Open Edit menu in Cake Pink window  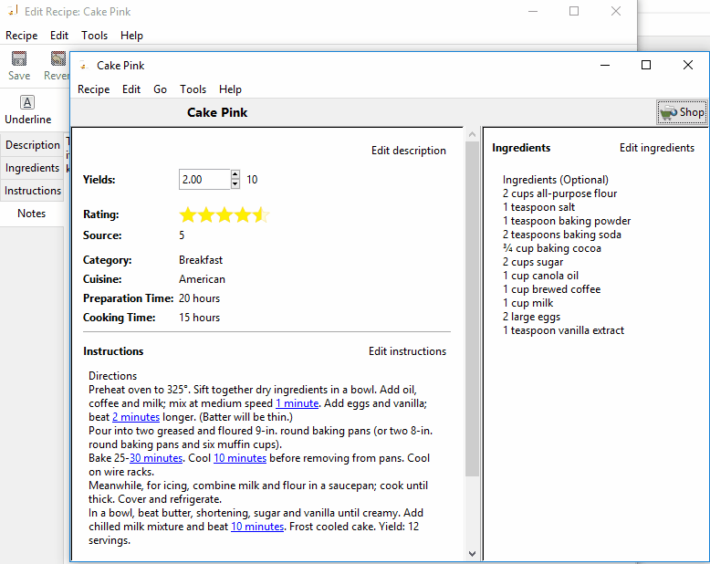tap(131, 89)
